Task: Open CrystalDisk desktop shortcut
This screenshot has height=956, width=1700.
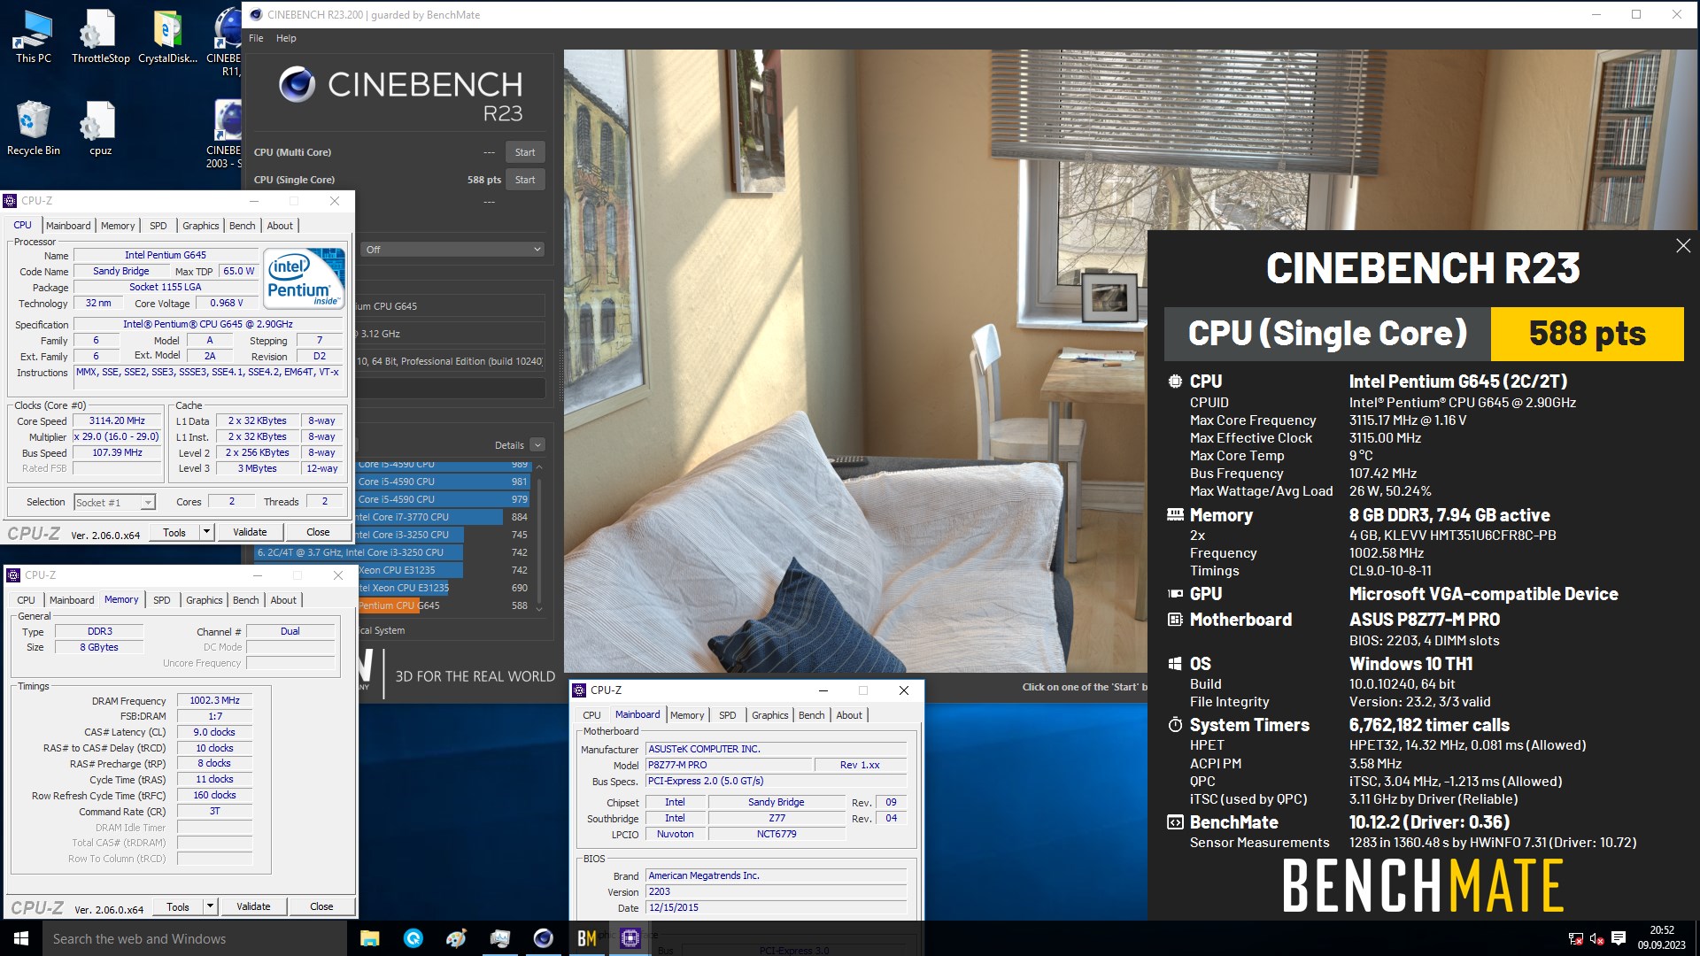Action: tap(167, 36)
